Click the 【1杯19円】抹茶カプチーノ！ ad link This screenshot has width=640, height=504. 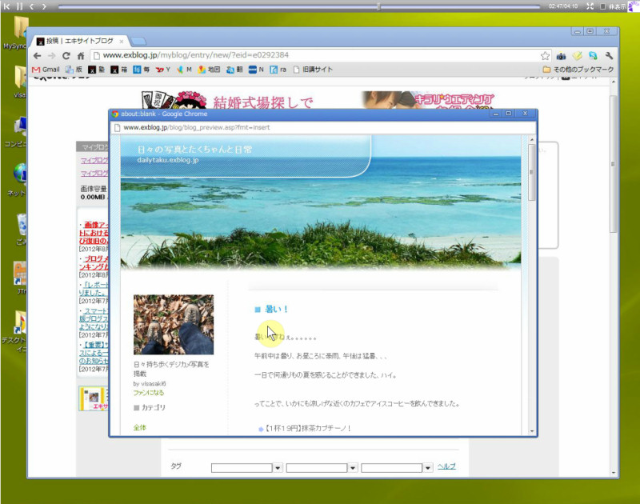(x=308, y=428)
